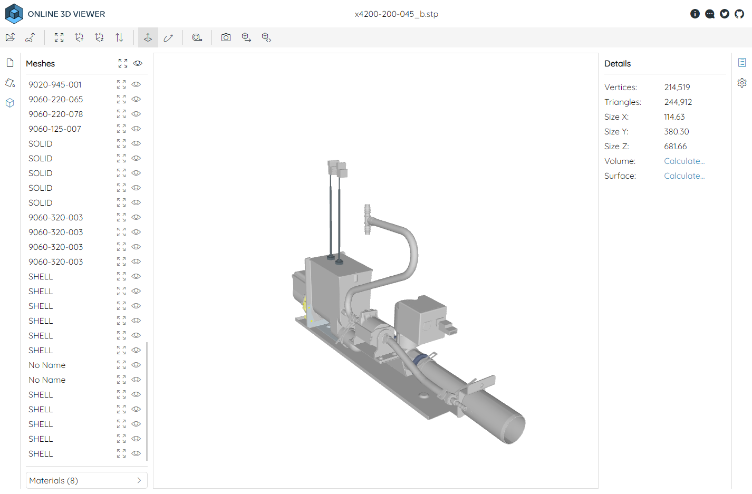Activate the measure tool

pyautogui.click(x=197, y=37)
